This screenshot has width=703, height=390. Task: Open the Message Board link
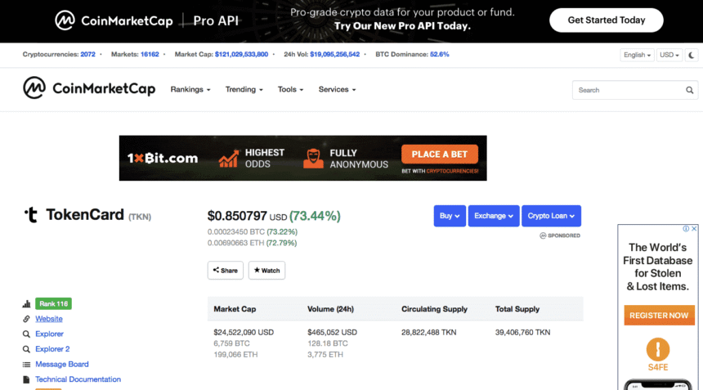(x=62, y=365)
